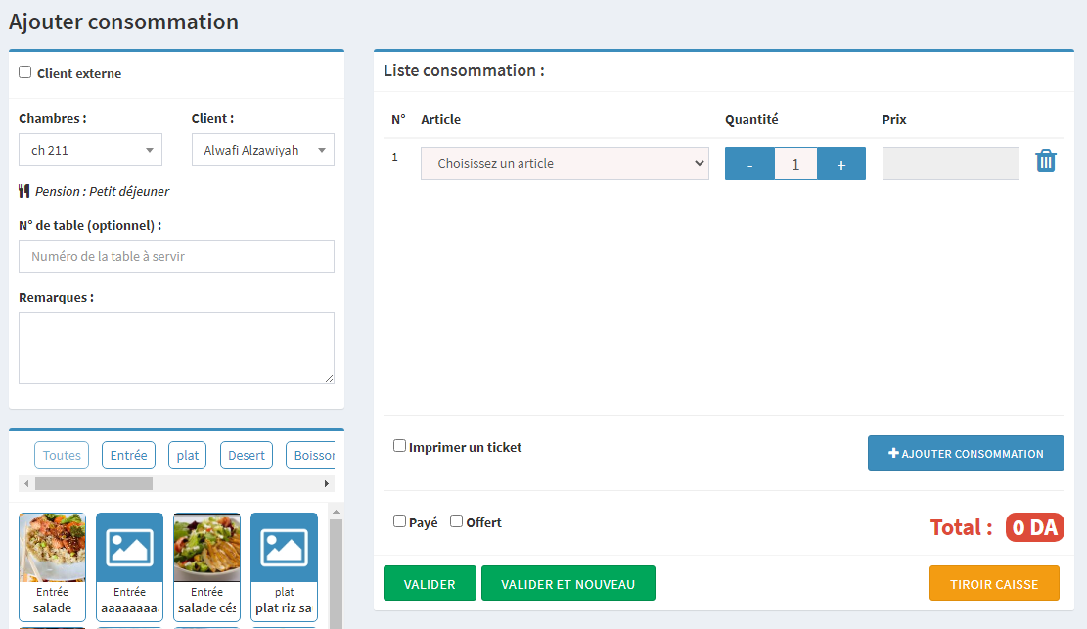Increase quantity with the plus button

[x=840, y=164]
